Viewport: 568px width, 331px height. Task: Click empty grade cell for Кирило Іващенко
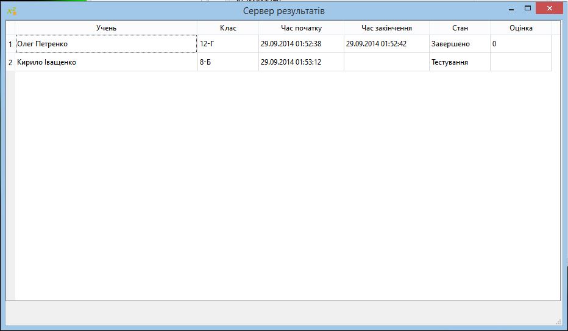click(521, 62)
